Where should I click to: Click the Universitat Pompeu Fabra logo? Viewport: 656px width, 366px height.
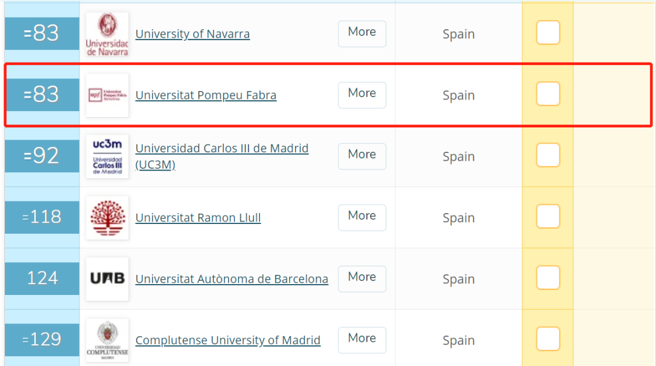click(x=107, y=95)
